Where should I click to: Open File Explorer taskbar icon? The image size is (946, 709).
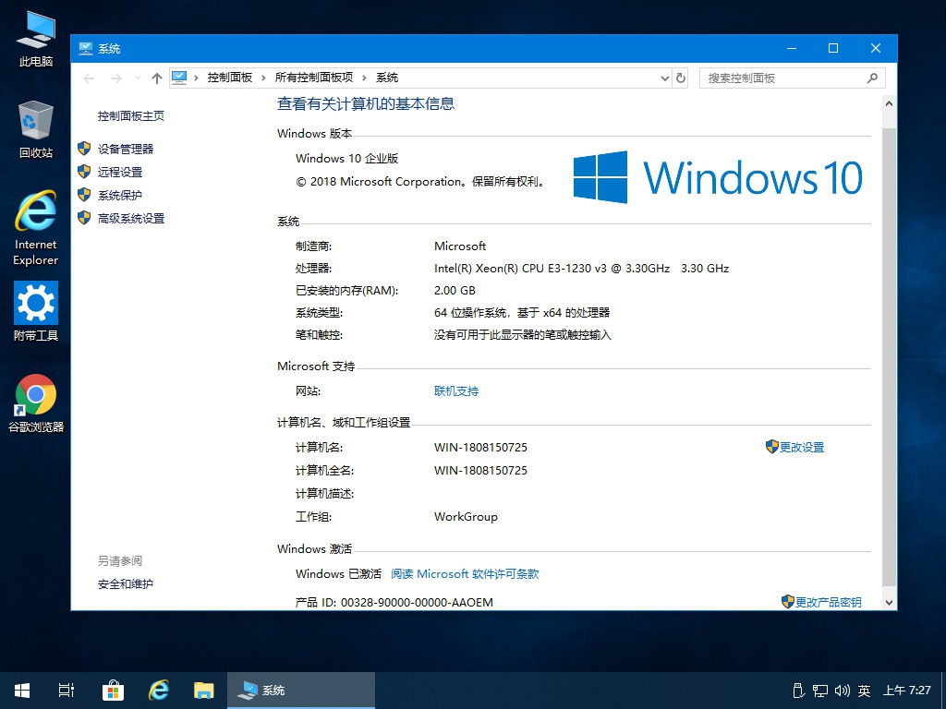point(204,691)
